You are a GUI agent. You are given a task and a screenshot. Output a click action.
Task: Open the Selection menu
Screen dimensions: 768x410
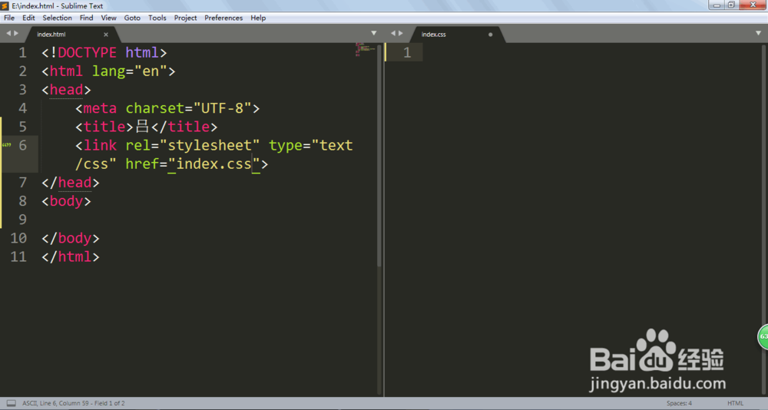57,18
